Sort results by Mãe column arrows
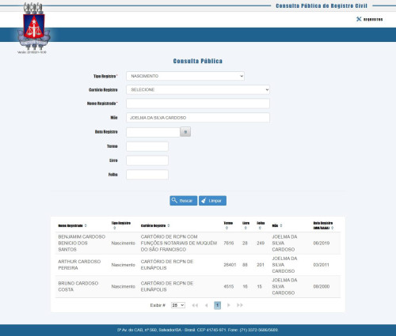Image resolution: width=396 pixels, height=336 pixels. (x=281, y=225)
